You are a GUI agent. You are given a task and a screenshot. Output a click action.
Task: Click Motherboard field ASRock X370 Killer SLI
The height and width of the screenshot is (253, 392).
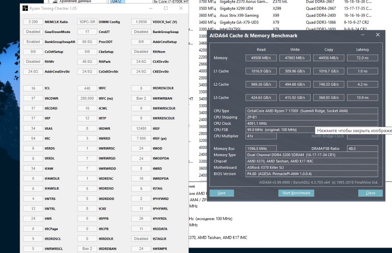(312, 167)
